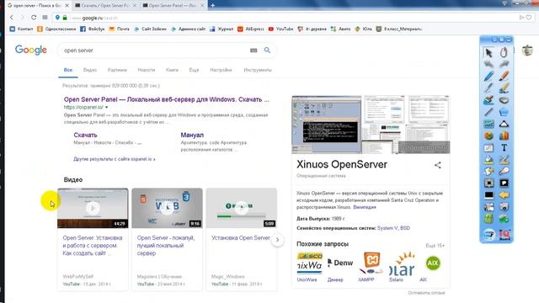This screenshot has height=303, width=539.
Task: Switch to the Картинки search tab
Action: click(117, 70)
